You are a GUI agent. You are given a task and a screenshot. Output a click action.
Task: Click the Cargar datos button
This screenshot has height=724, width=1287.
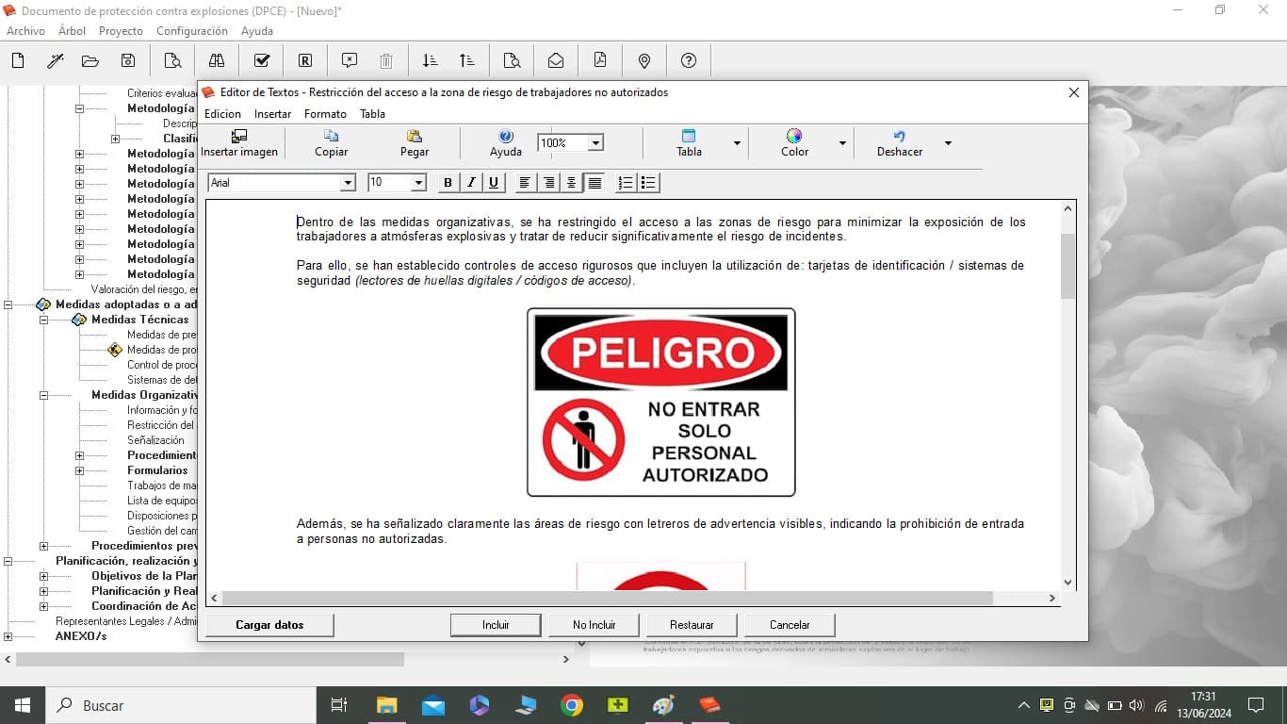coord(269,625)
